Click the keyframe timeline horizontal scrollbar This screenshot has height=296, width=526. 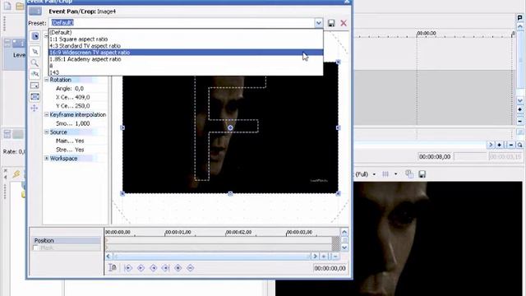[x=211, y=257]
